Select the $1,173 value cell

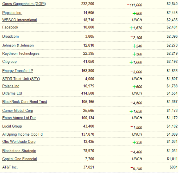[x=172, y=111]
